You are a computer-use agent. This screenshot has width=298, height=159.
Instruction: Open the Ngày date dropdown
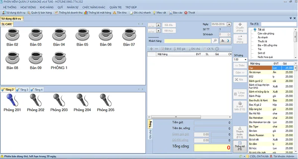230,24
